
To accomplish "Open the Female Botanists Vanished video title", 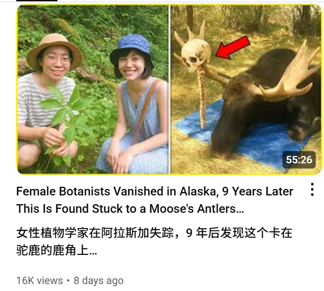I will click(x=155, y=200).
